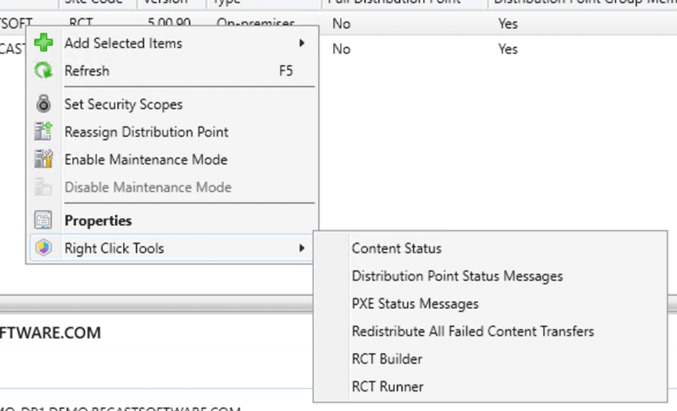Click the Yes cell in the first row
This screenshot has height=411, width=677.
click(508, 24)
